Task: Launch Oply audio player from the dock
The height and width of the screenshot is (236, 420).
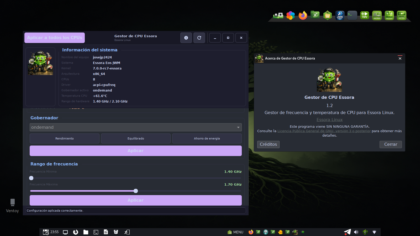Action: (x=365, y=15)
